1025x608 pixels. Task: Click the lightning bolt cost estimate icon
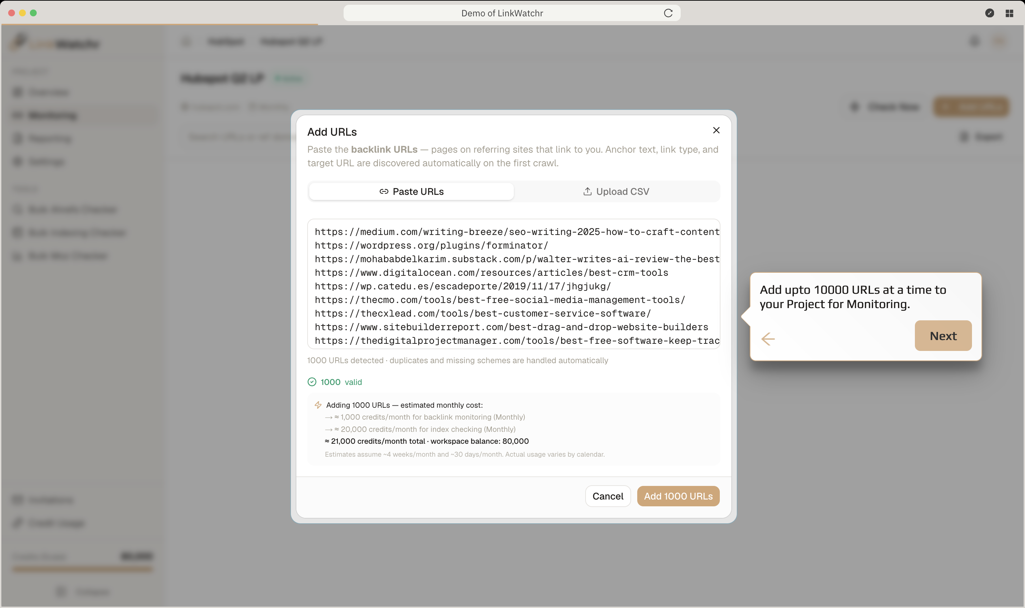[x=318, y=405]
